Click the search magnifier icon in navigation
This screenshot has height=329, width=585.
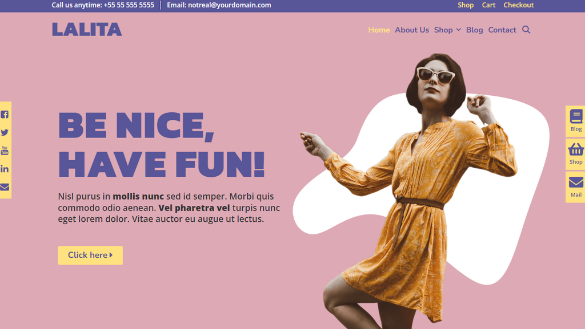pyautogui.click(x=526, y=30)
